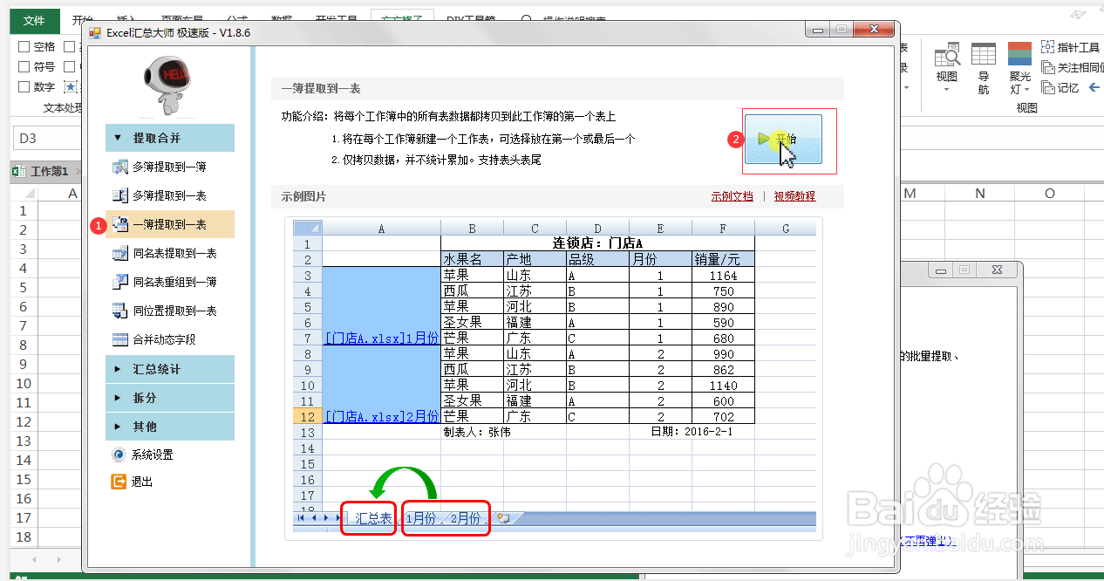
Task: Select 多簿提取到一簿 extraction tool
Action: coord(169,167)
